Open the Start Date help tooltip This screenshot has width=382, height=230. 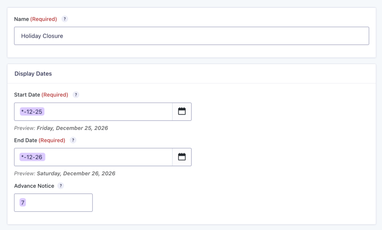pos(76,95)
